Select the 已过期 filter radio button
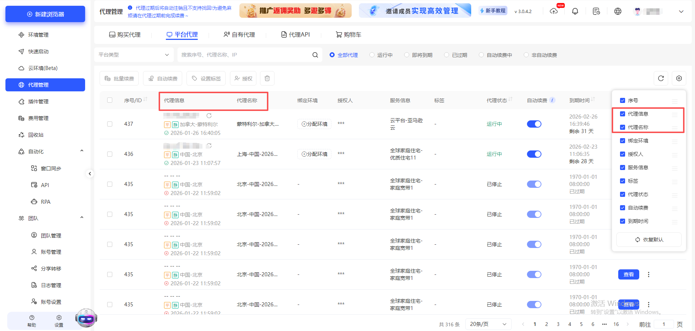 pyautogui.click(x=446, y=54)
